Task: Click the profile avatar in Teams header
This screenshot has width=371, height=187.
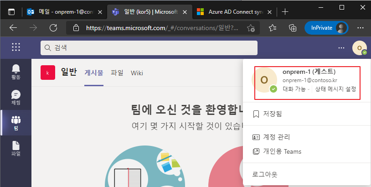Action: (x=360, y=48)
